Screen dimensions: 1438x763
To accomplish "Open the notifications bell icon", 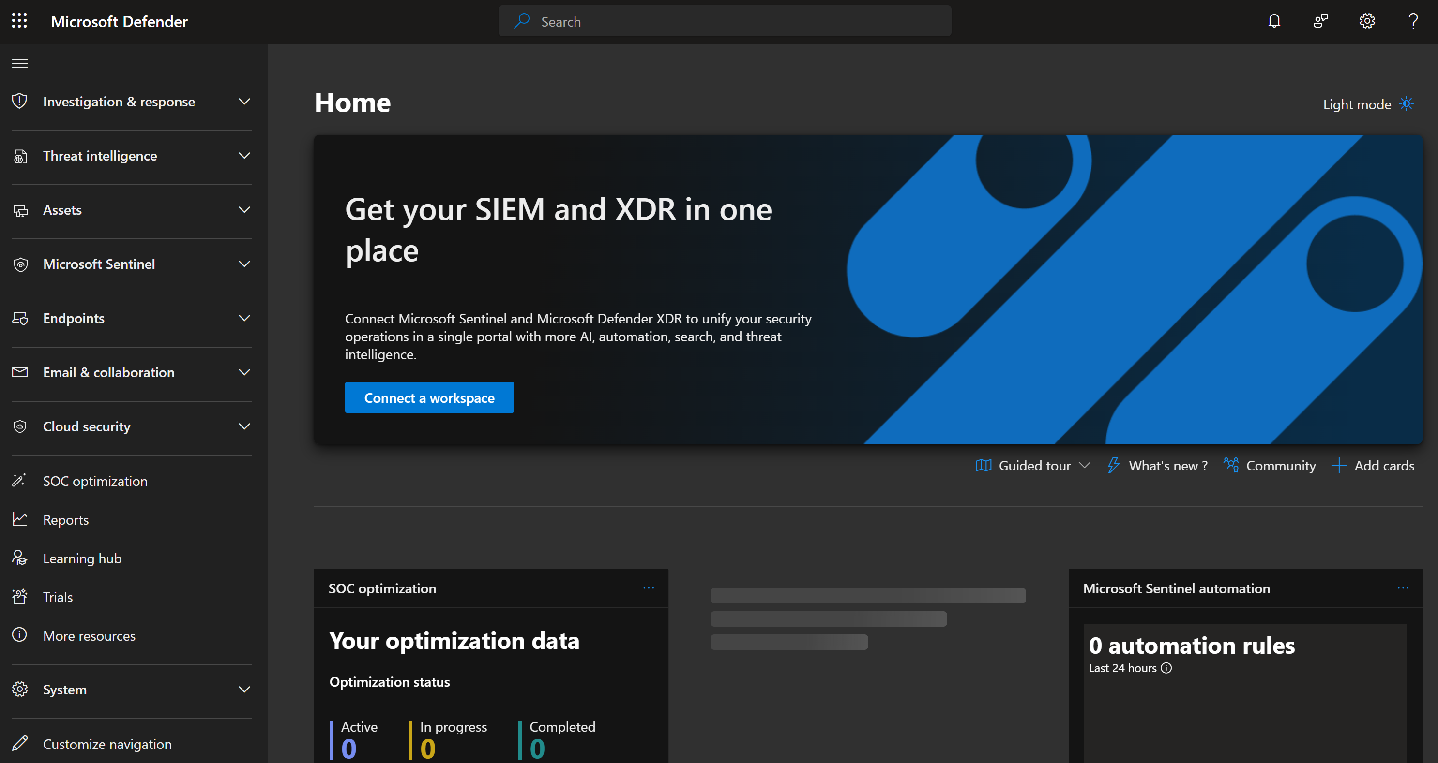I will click(1274, 21).
